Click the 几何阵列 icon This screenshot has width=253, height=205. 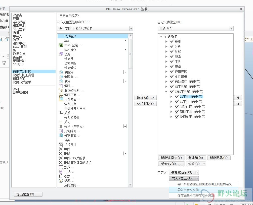pyautogui.click(x=61, y=131)
